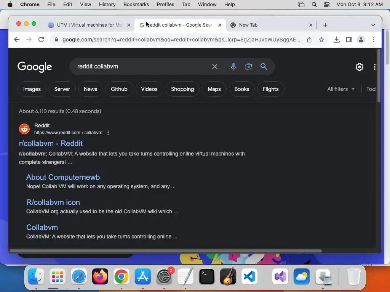Reload the current page
The width and height of the screenshot is (390, 292).
pyautogui.click(x=41, y=40)
